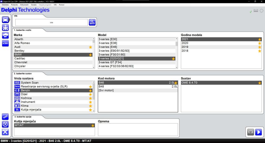This screenshot has height=143, width=265.
Task: Toggle favorite star for MT/AT
Action: [93, 126]
